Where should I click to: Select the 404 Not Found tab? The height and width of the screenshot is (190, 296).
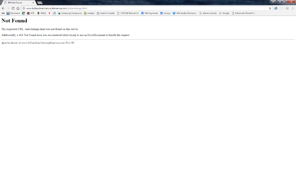click(18, 3)
